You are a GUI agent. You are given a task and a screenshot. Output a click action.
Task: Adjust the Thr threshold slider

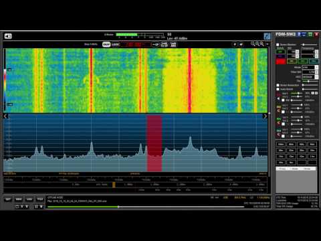tap(310, 81)
